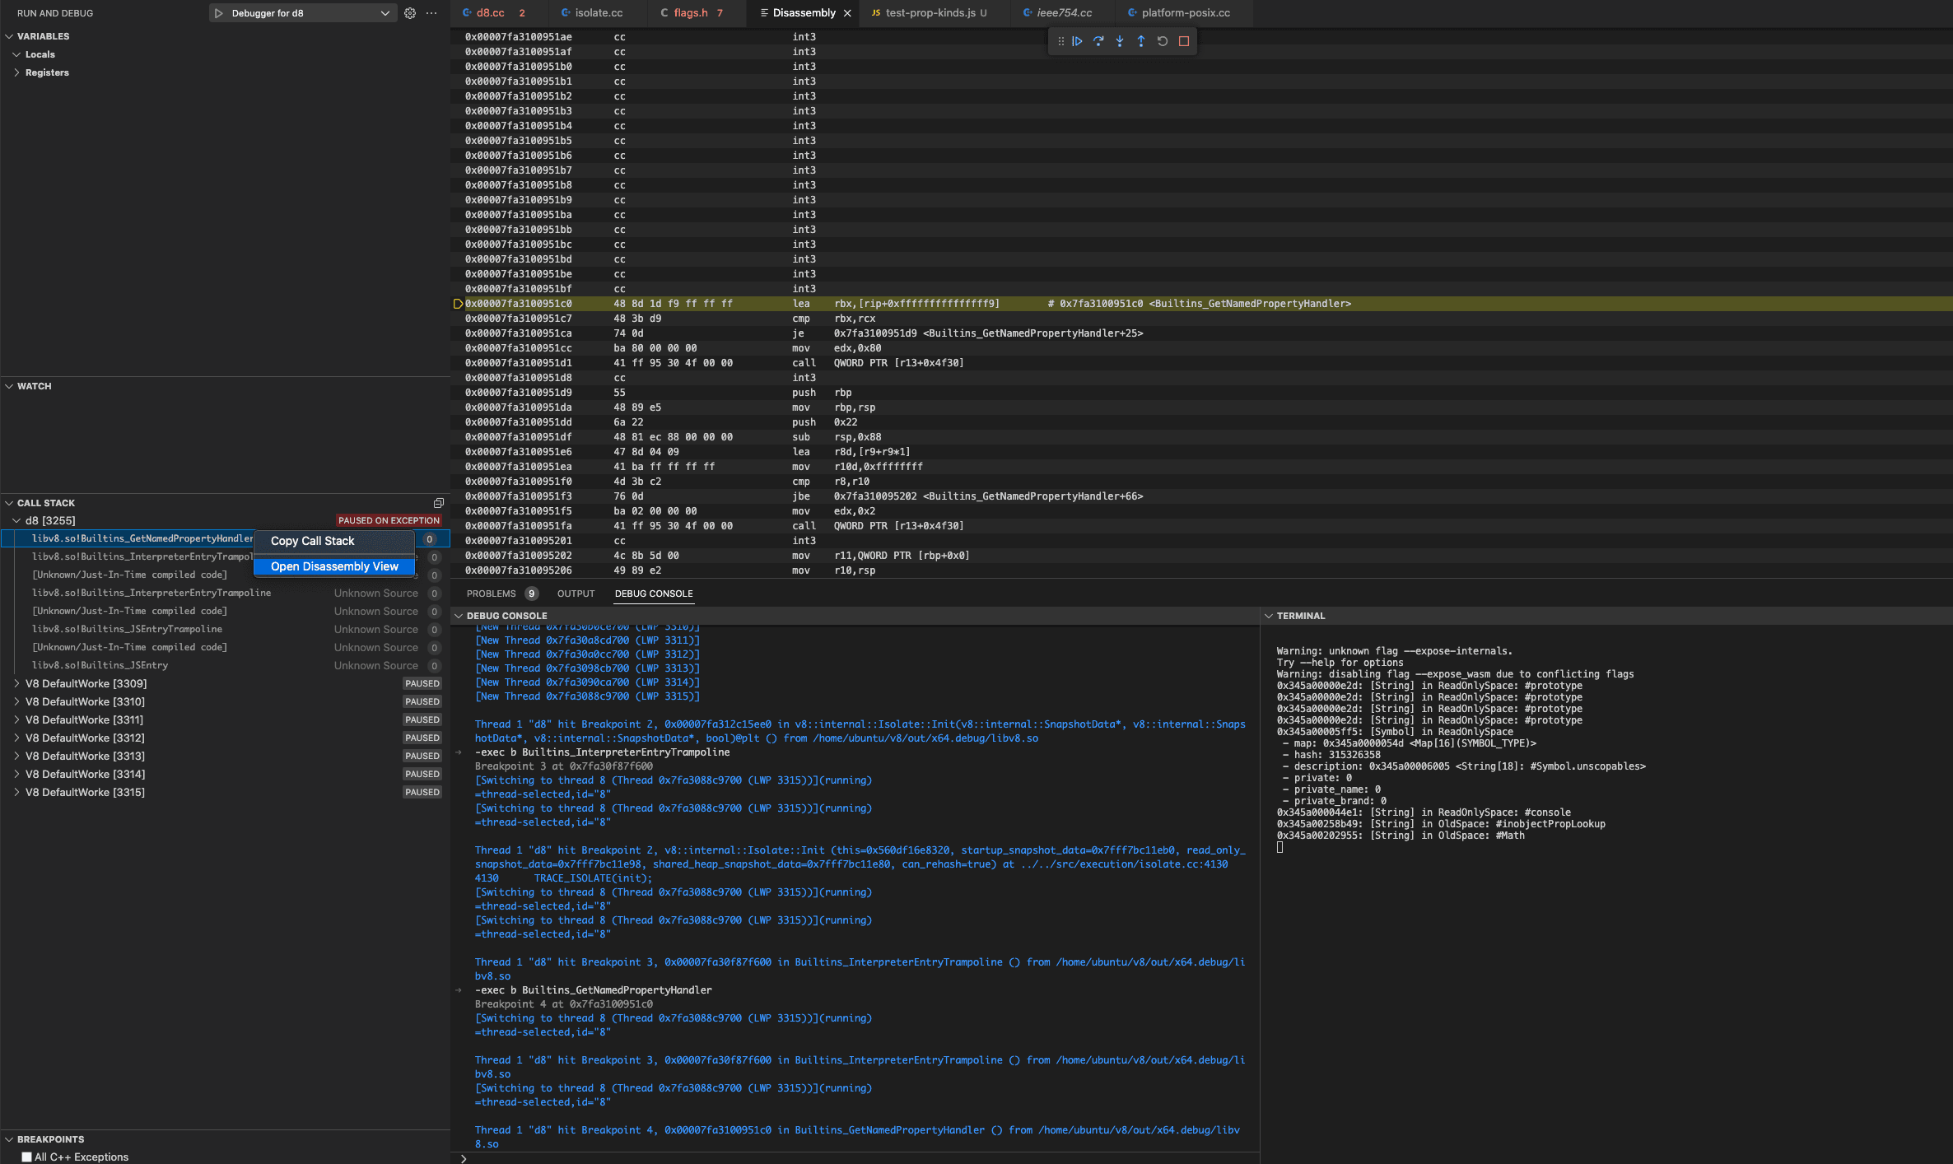The height and width of the screenshot is (1164, 1953).
Task: Restart the debug session
Action: point(1162,41)
